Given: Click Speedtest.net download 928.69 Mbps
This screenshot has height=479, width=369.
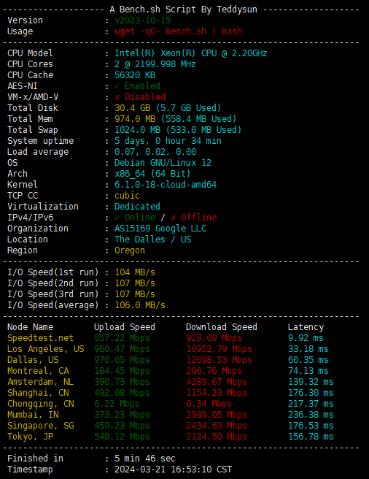Looking at the screenshot, I should 214,338.
